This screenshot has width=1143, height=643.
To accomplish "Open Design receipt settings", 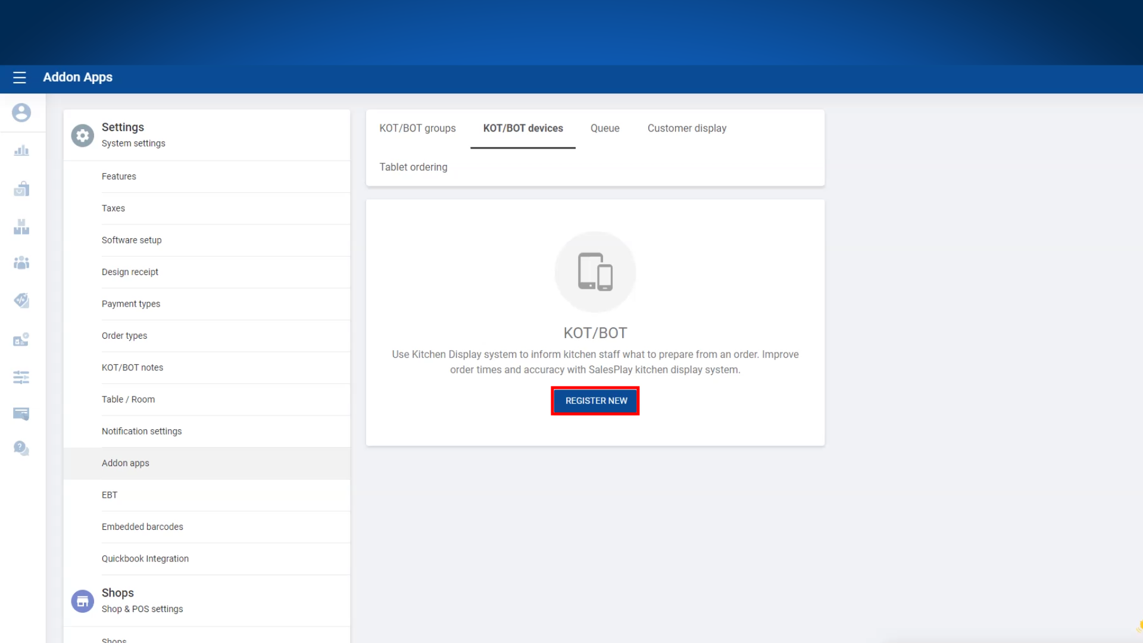I will pyautogui.click(x=130, y=272).
